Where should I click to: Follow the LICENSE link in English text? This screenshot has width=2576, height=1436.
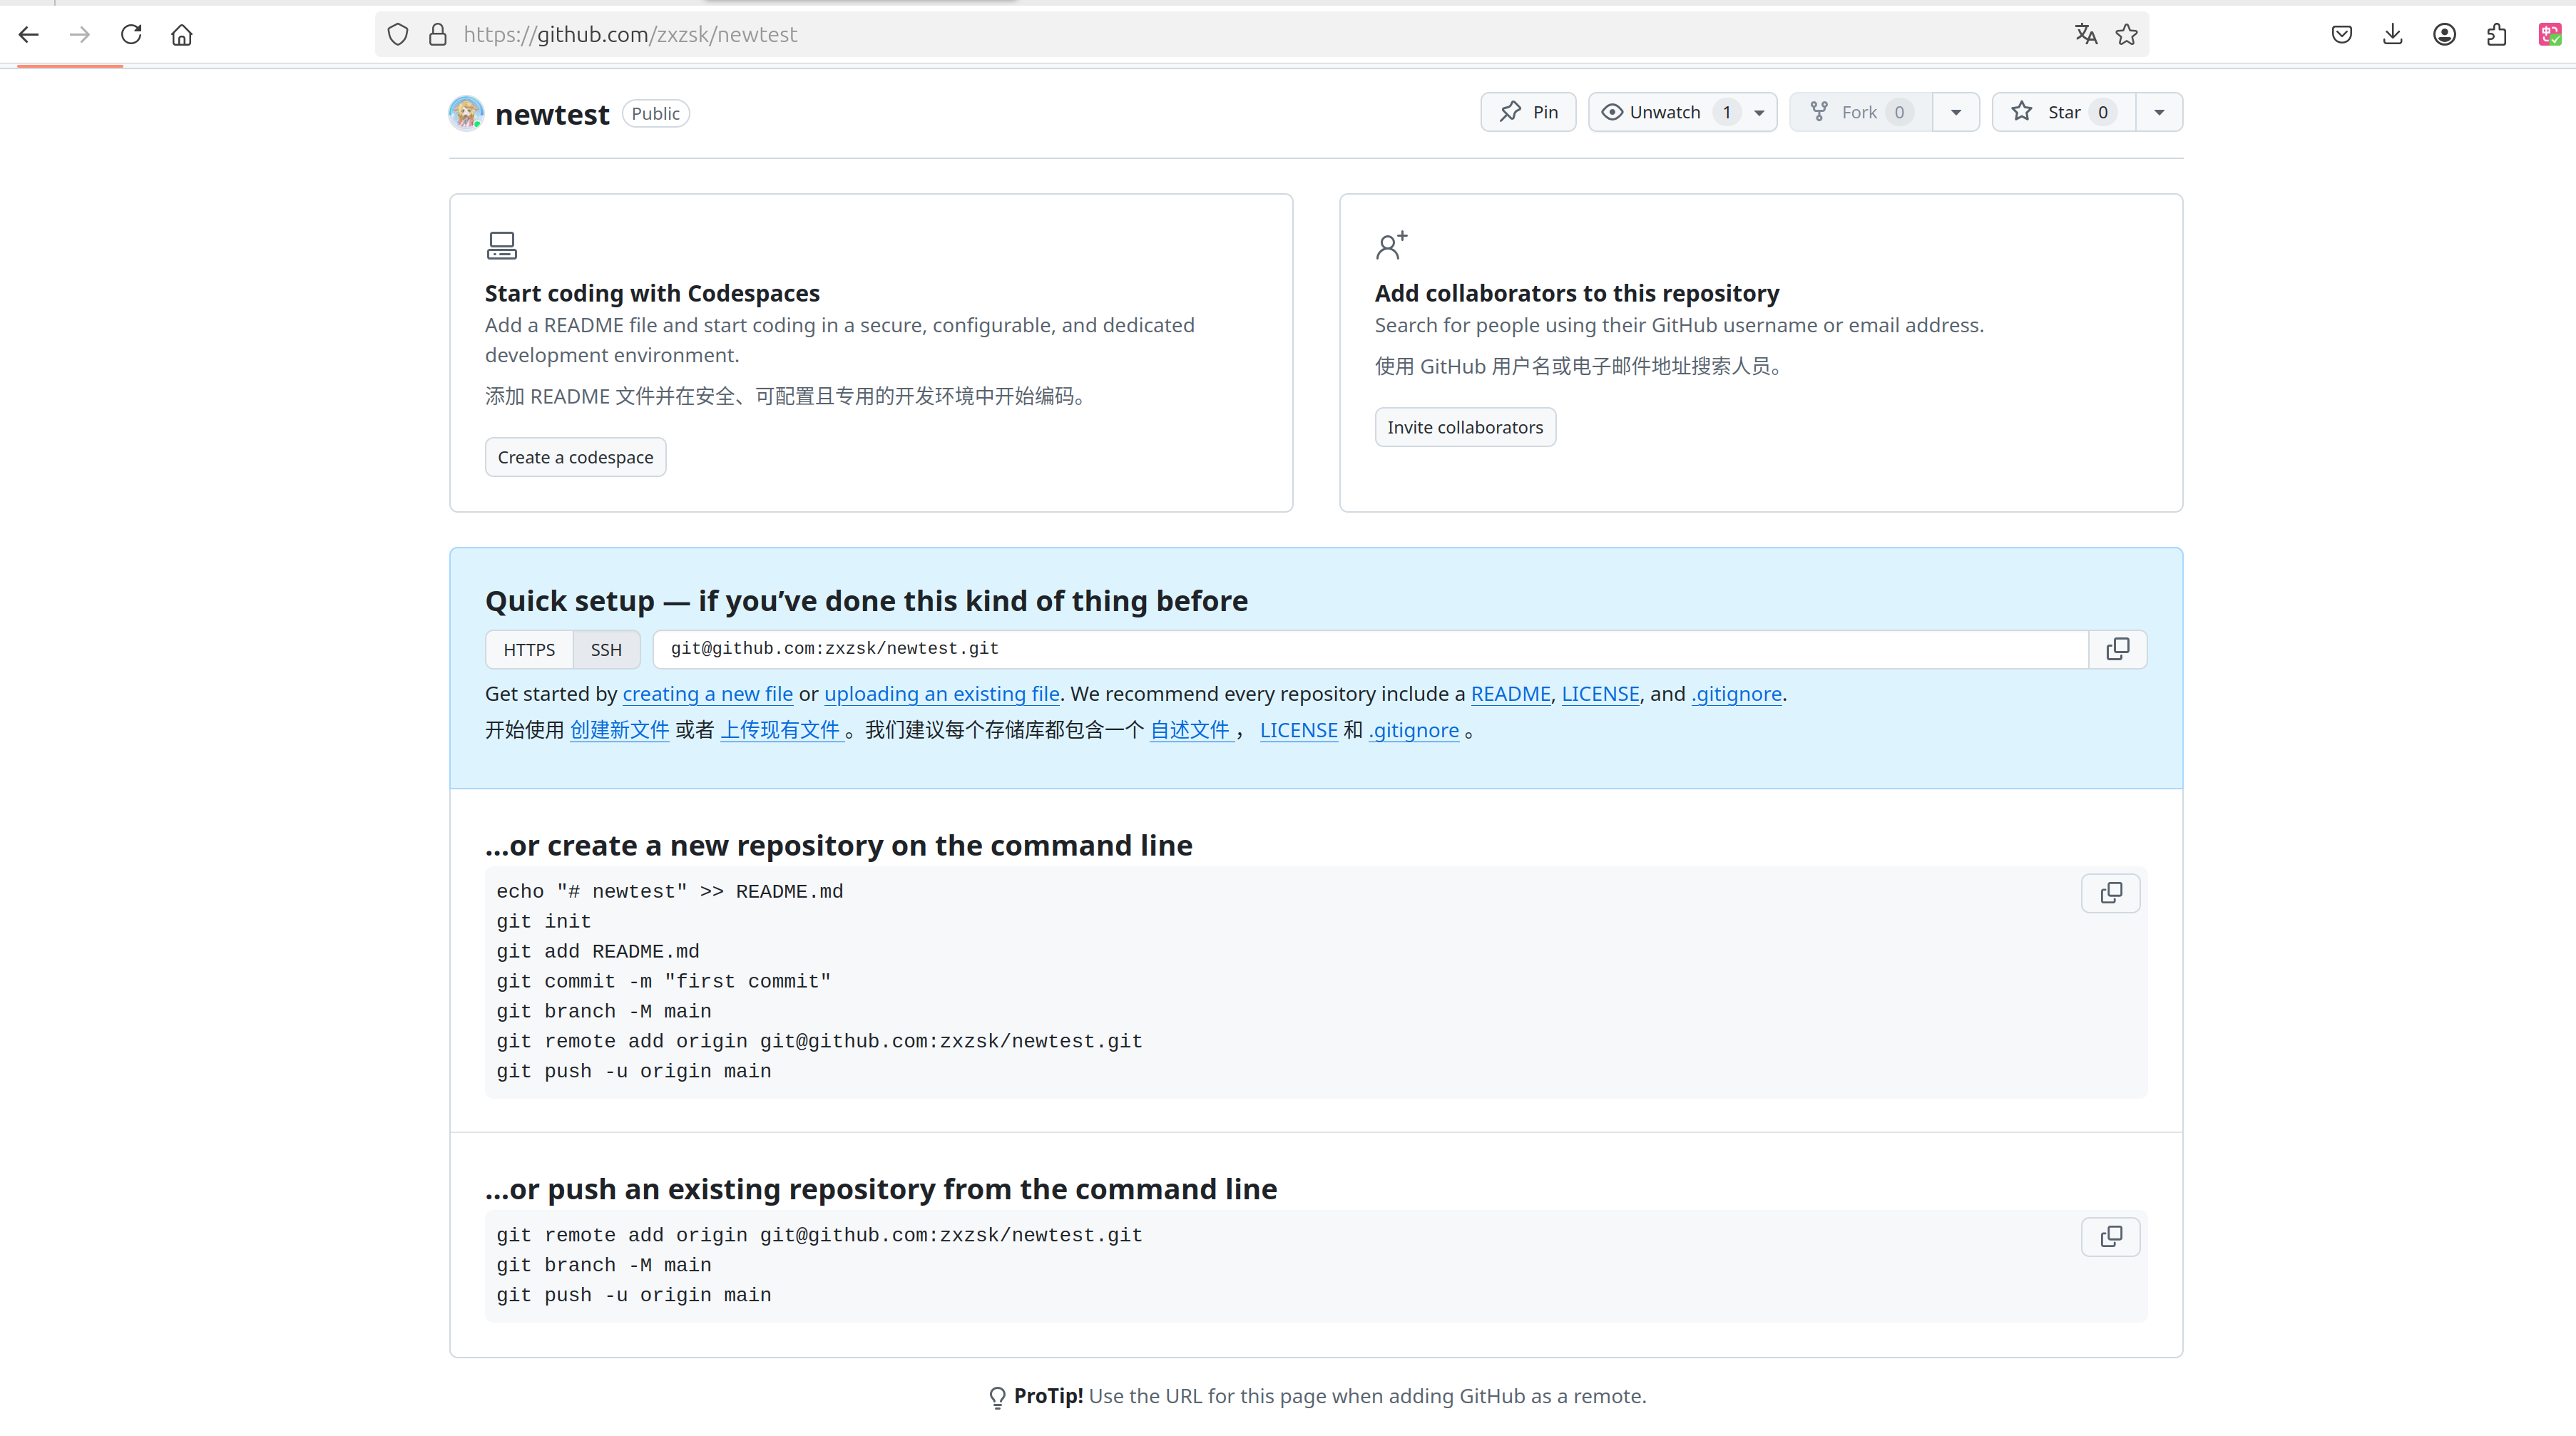1600,694
